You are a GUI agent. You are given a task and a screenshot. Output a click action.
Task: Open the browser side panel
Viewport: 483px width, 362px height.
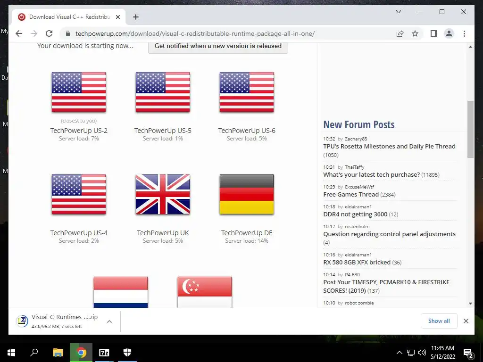(434, 33)
